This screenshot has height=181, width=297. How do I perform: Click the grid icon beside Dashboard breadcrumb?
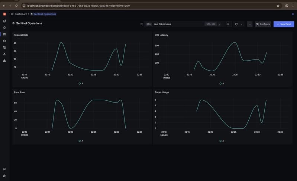12,14
